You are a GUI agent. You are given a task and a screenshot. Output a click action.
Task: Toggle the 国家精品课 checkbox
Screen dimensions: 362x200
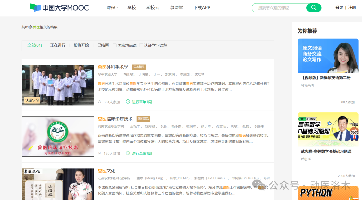tap(115, 45)
